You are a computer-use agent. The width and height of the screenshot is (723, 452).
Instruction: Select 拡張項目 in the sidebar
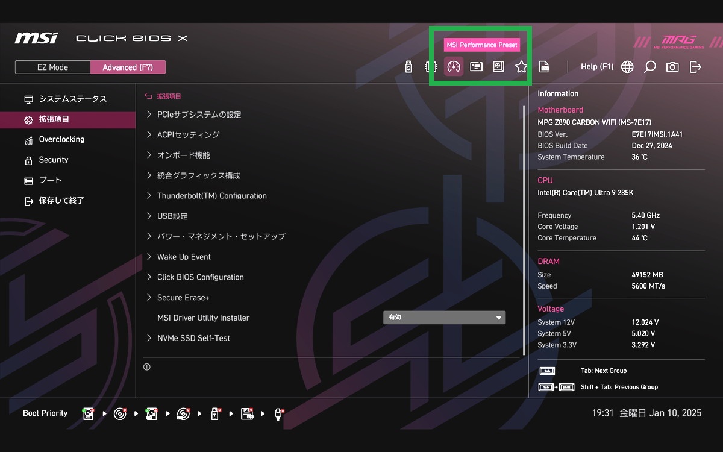(x=67, y=119)
